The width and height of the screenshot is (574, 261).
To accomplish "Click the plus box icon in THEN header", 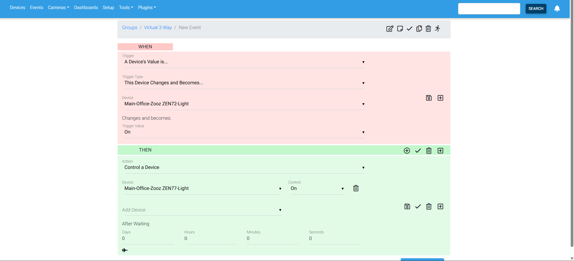I will click(440, 151).
